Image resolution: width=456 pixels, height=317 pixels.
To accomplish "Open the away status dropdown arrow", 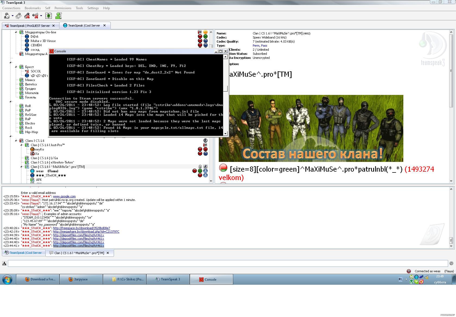I will (12, 16).
